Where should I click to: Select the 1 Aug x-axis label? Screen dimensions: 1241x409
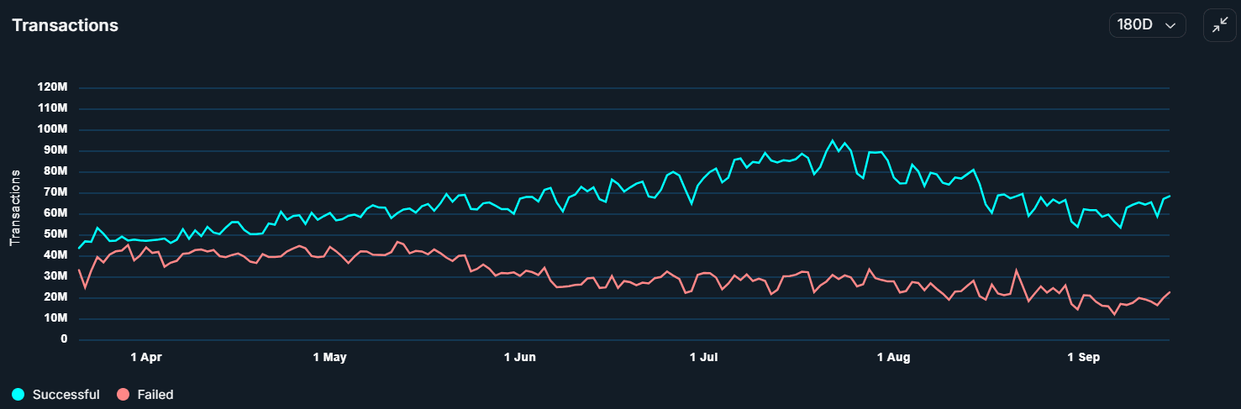click(x=893, y=358)
